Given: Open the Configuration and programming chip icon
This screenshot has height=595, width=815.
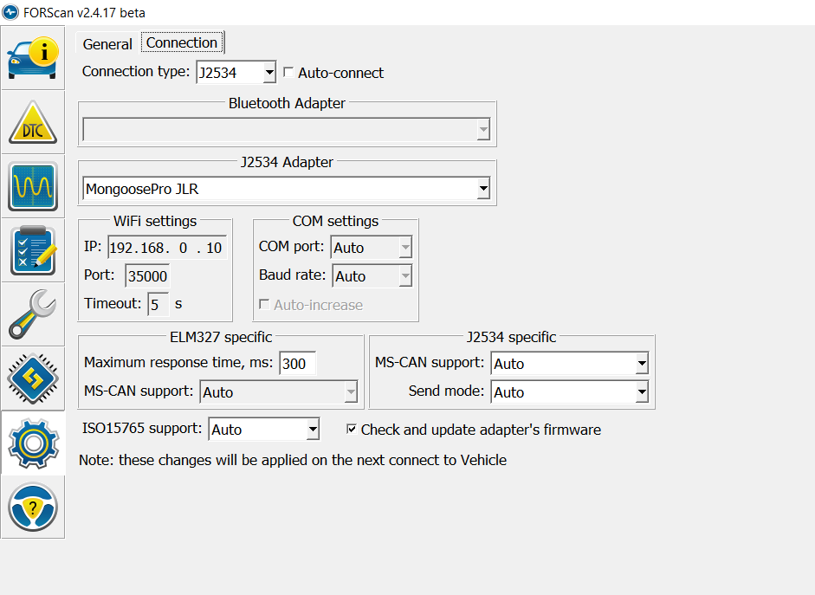Looking at the screenshot, I should click(32, 378).
